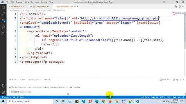The width and height of the screenshot is (186, 104).
Task: Open the Help menu
Action: pos(51,2)
